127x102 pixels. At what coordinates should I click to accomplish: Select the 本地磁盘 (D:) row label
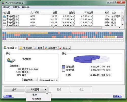(13, 20)
